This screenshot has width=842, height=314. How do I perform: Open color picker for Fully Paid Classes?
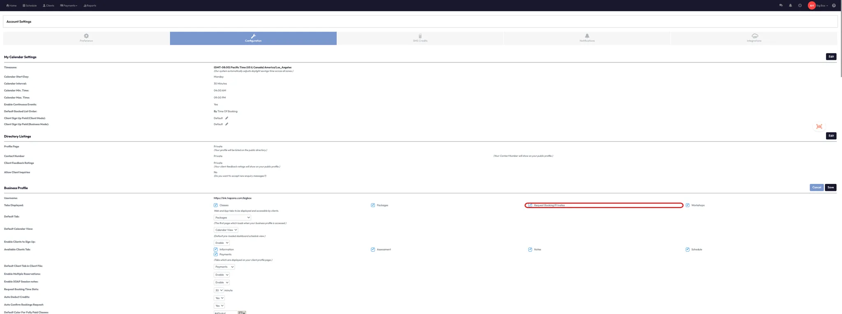pyautogui.click(x=242, y=313)
